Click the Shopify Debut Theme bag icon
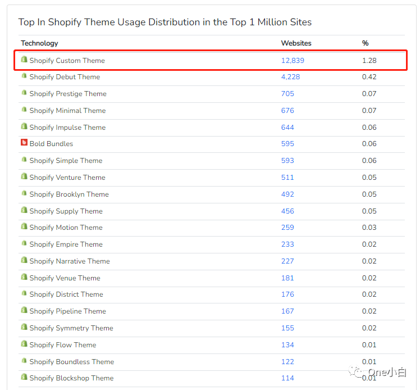420x390 pixels. [x=24, y=76]
